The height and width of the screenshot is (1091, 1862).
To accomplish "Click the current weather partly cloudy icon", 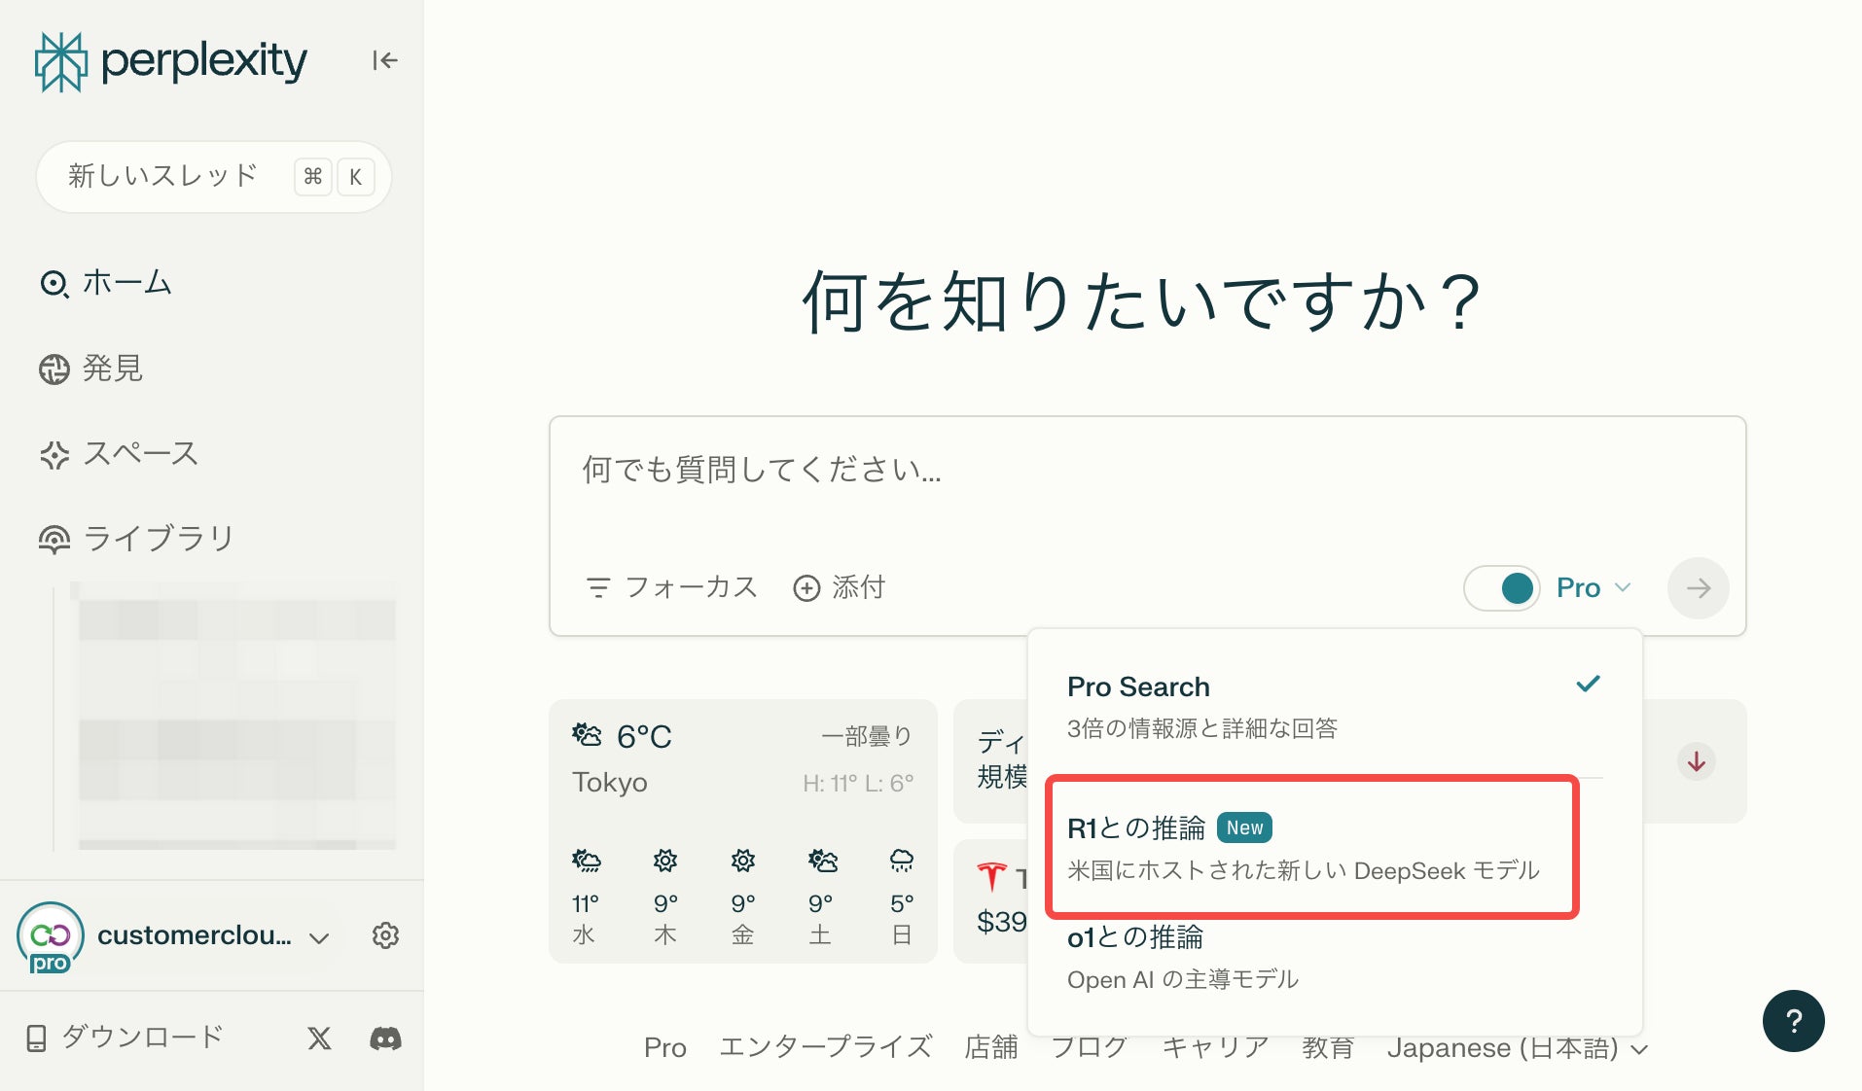I will click(x=587, y=734).
